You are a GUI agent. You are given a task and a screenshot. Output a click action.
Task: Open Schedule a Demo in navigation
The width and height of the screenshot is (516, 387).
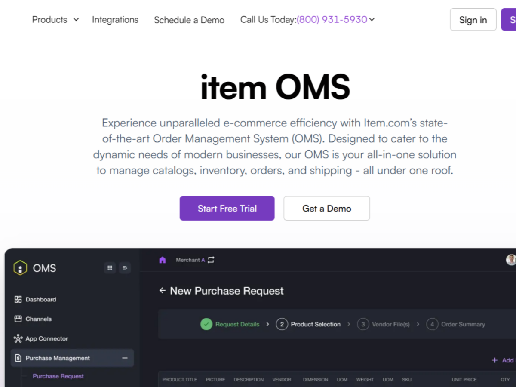189,20
